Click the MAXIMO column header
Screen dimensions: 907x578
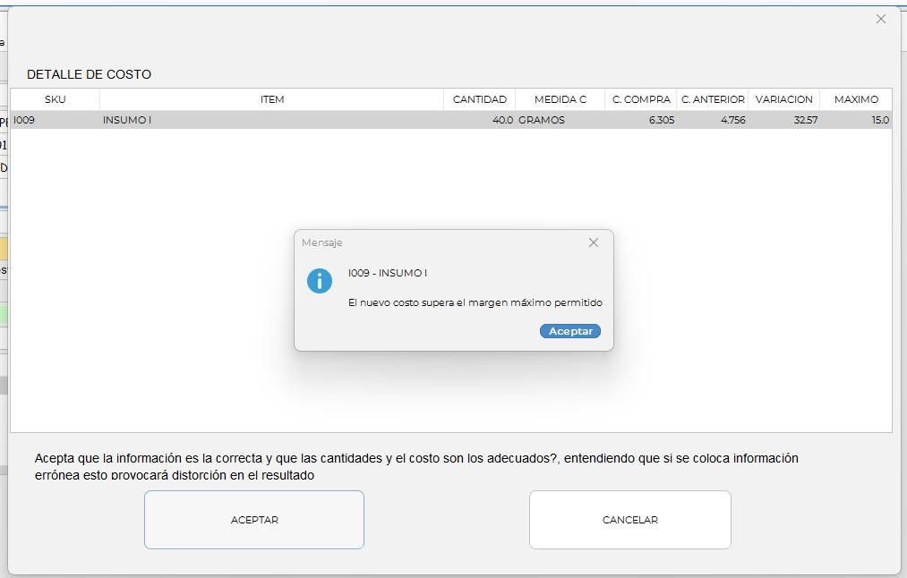coord(856,99)
